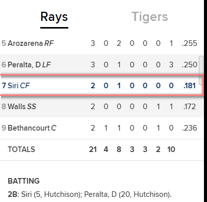Switch to the Tigers tab
The height and width of the screenshot is (202, 207).
[x=150, y=17]
